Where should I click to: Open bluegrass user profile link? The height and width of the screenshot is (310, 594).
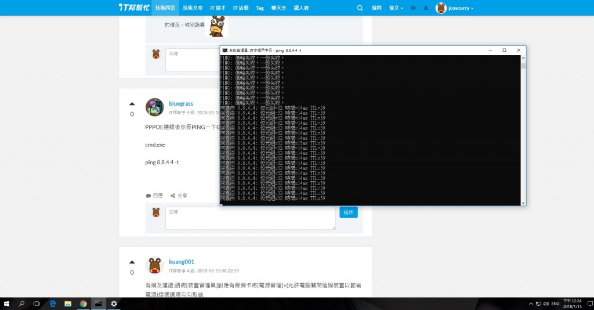coord(181,103)
